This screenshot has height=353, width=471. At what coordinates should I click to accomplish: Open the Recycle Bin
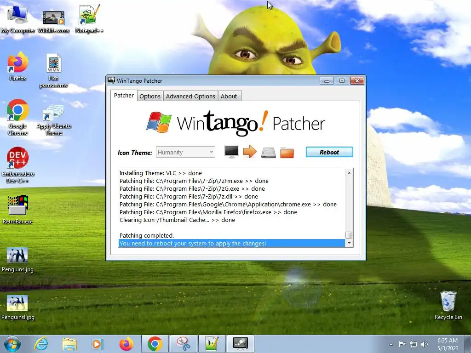pyautogui.click(x=448, y=305)
